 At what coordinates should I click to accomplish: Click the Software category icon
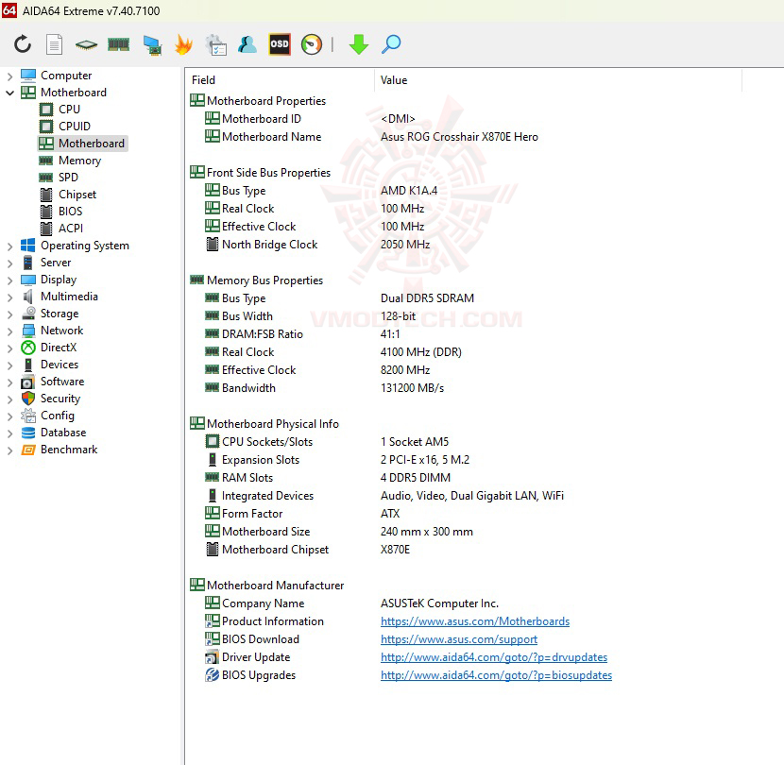click(x=28, y=382)
